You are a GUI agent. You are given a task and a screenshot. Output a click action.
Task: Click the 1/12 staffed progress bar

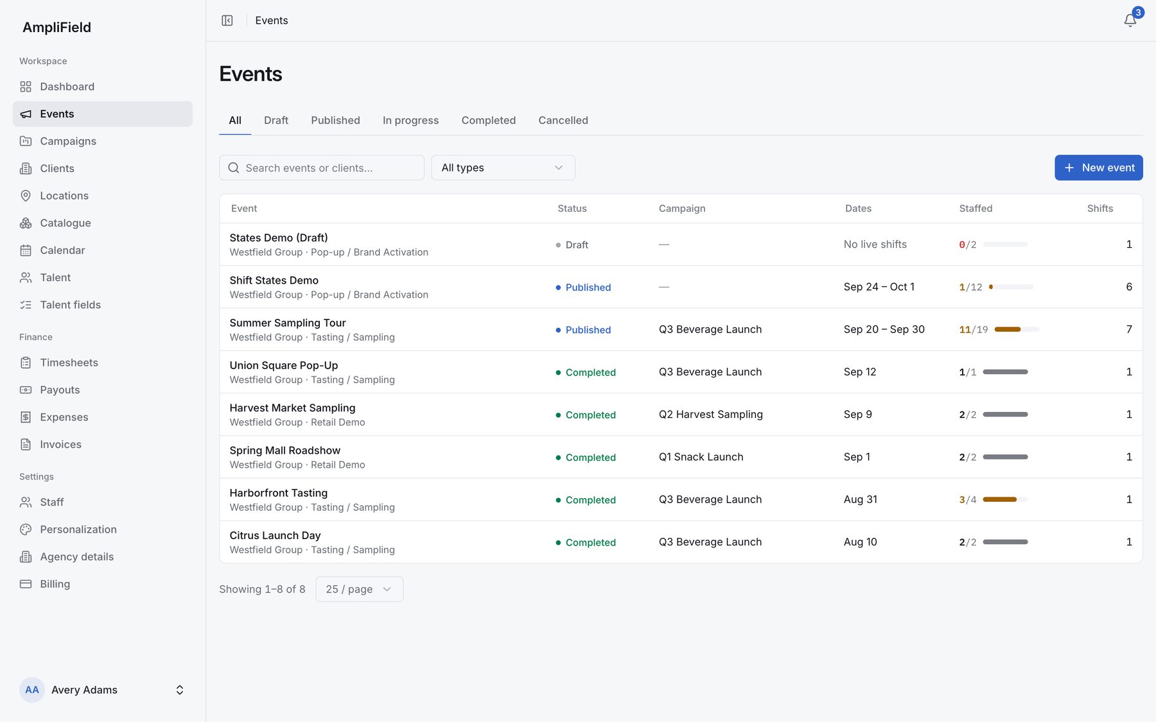point(1011,287)
